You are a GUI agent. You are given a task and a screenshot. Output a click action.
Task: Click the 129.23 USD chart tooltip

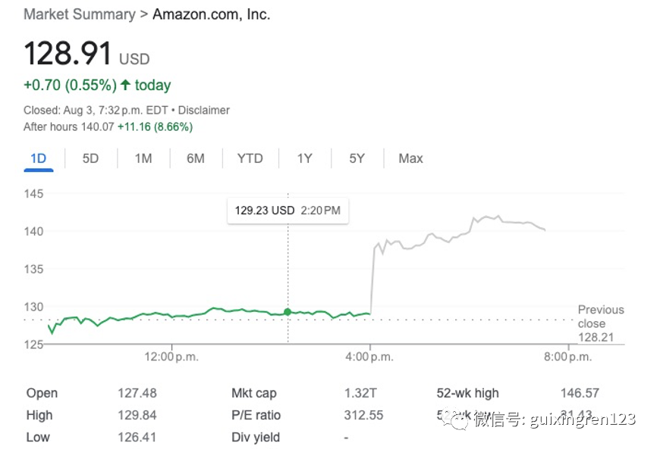tap(288, 210)
